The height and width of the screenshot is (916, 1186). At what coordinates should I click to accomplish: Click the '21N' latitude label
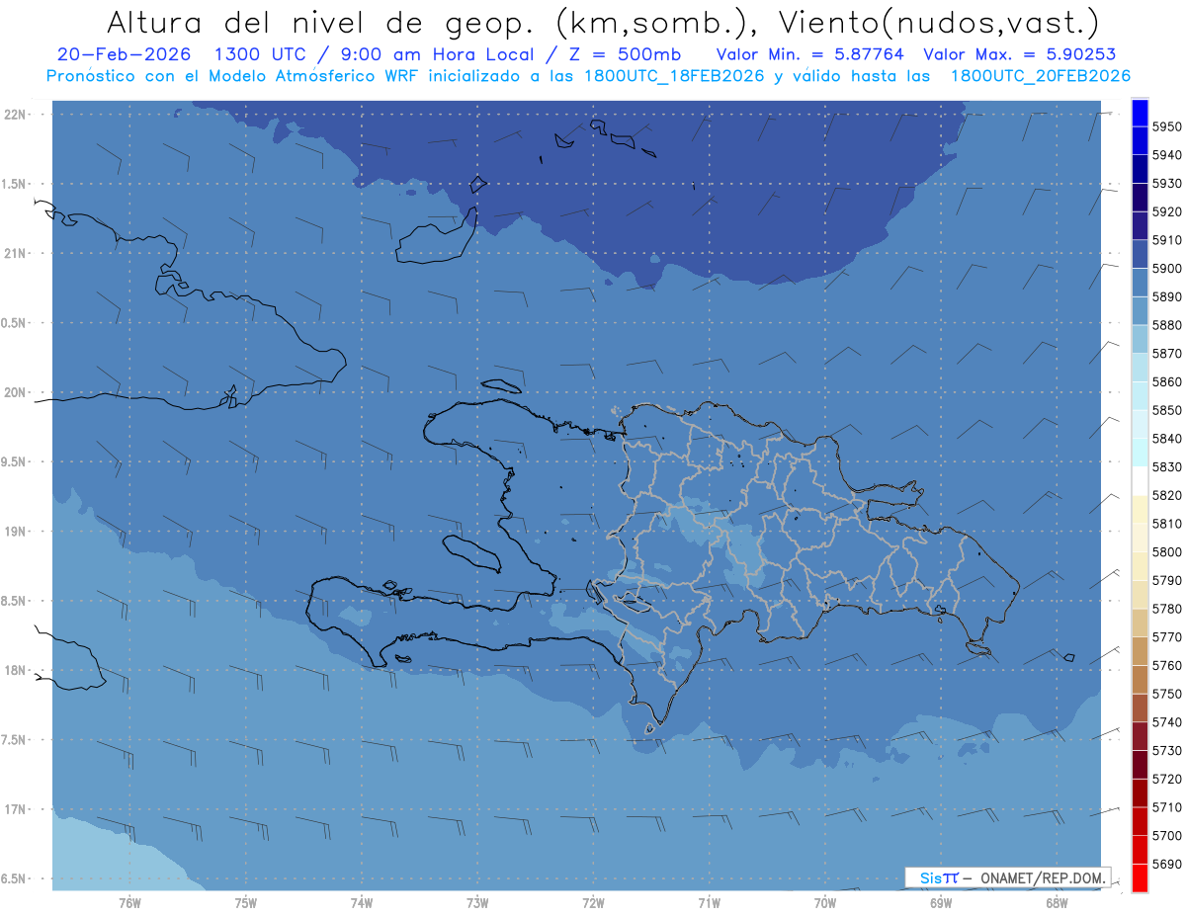[17, 253]
